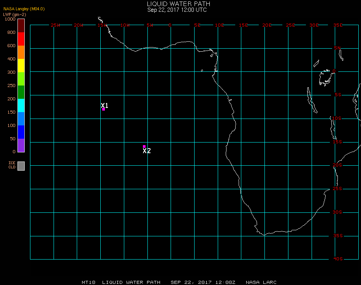Select the dark green 200-250 color band
The width and height of the screenshot is (361, 285).
pos(21,92)
